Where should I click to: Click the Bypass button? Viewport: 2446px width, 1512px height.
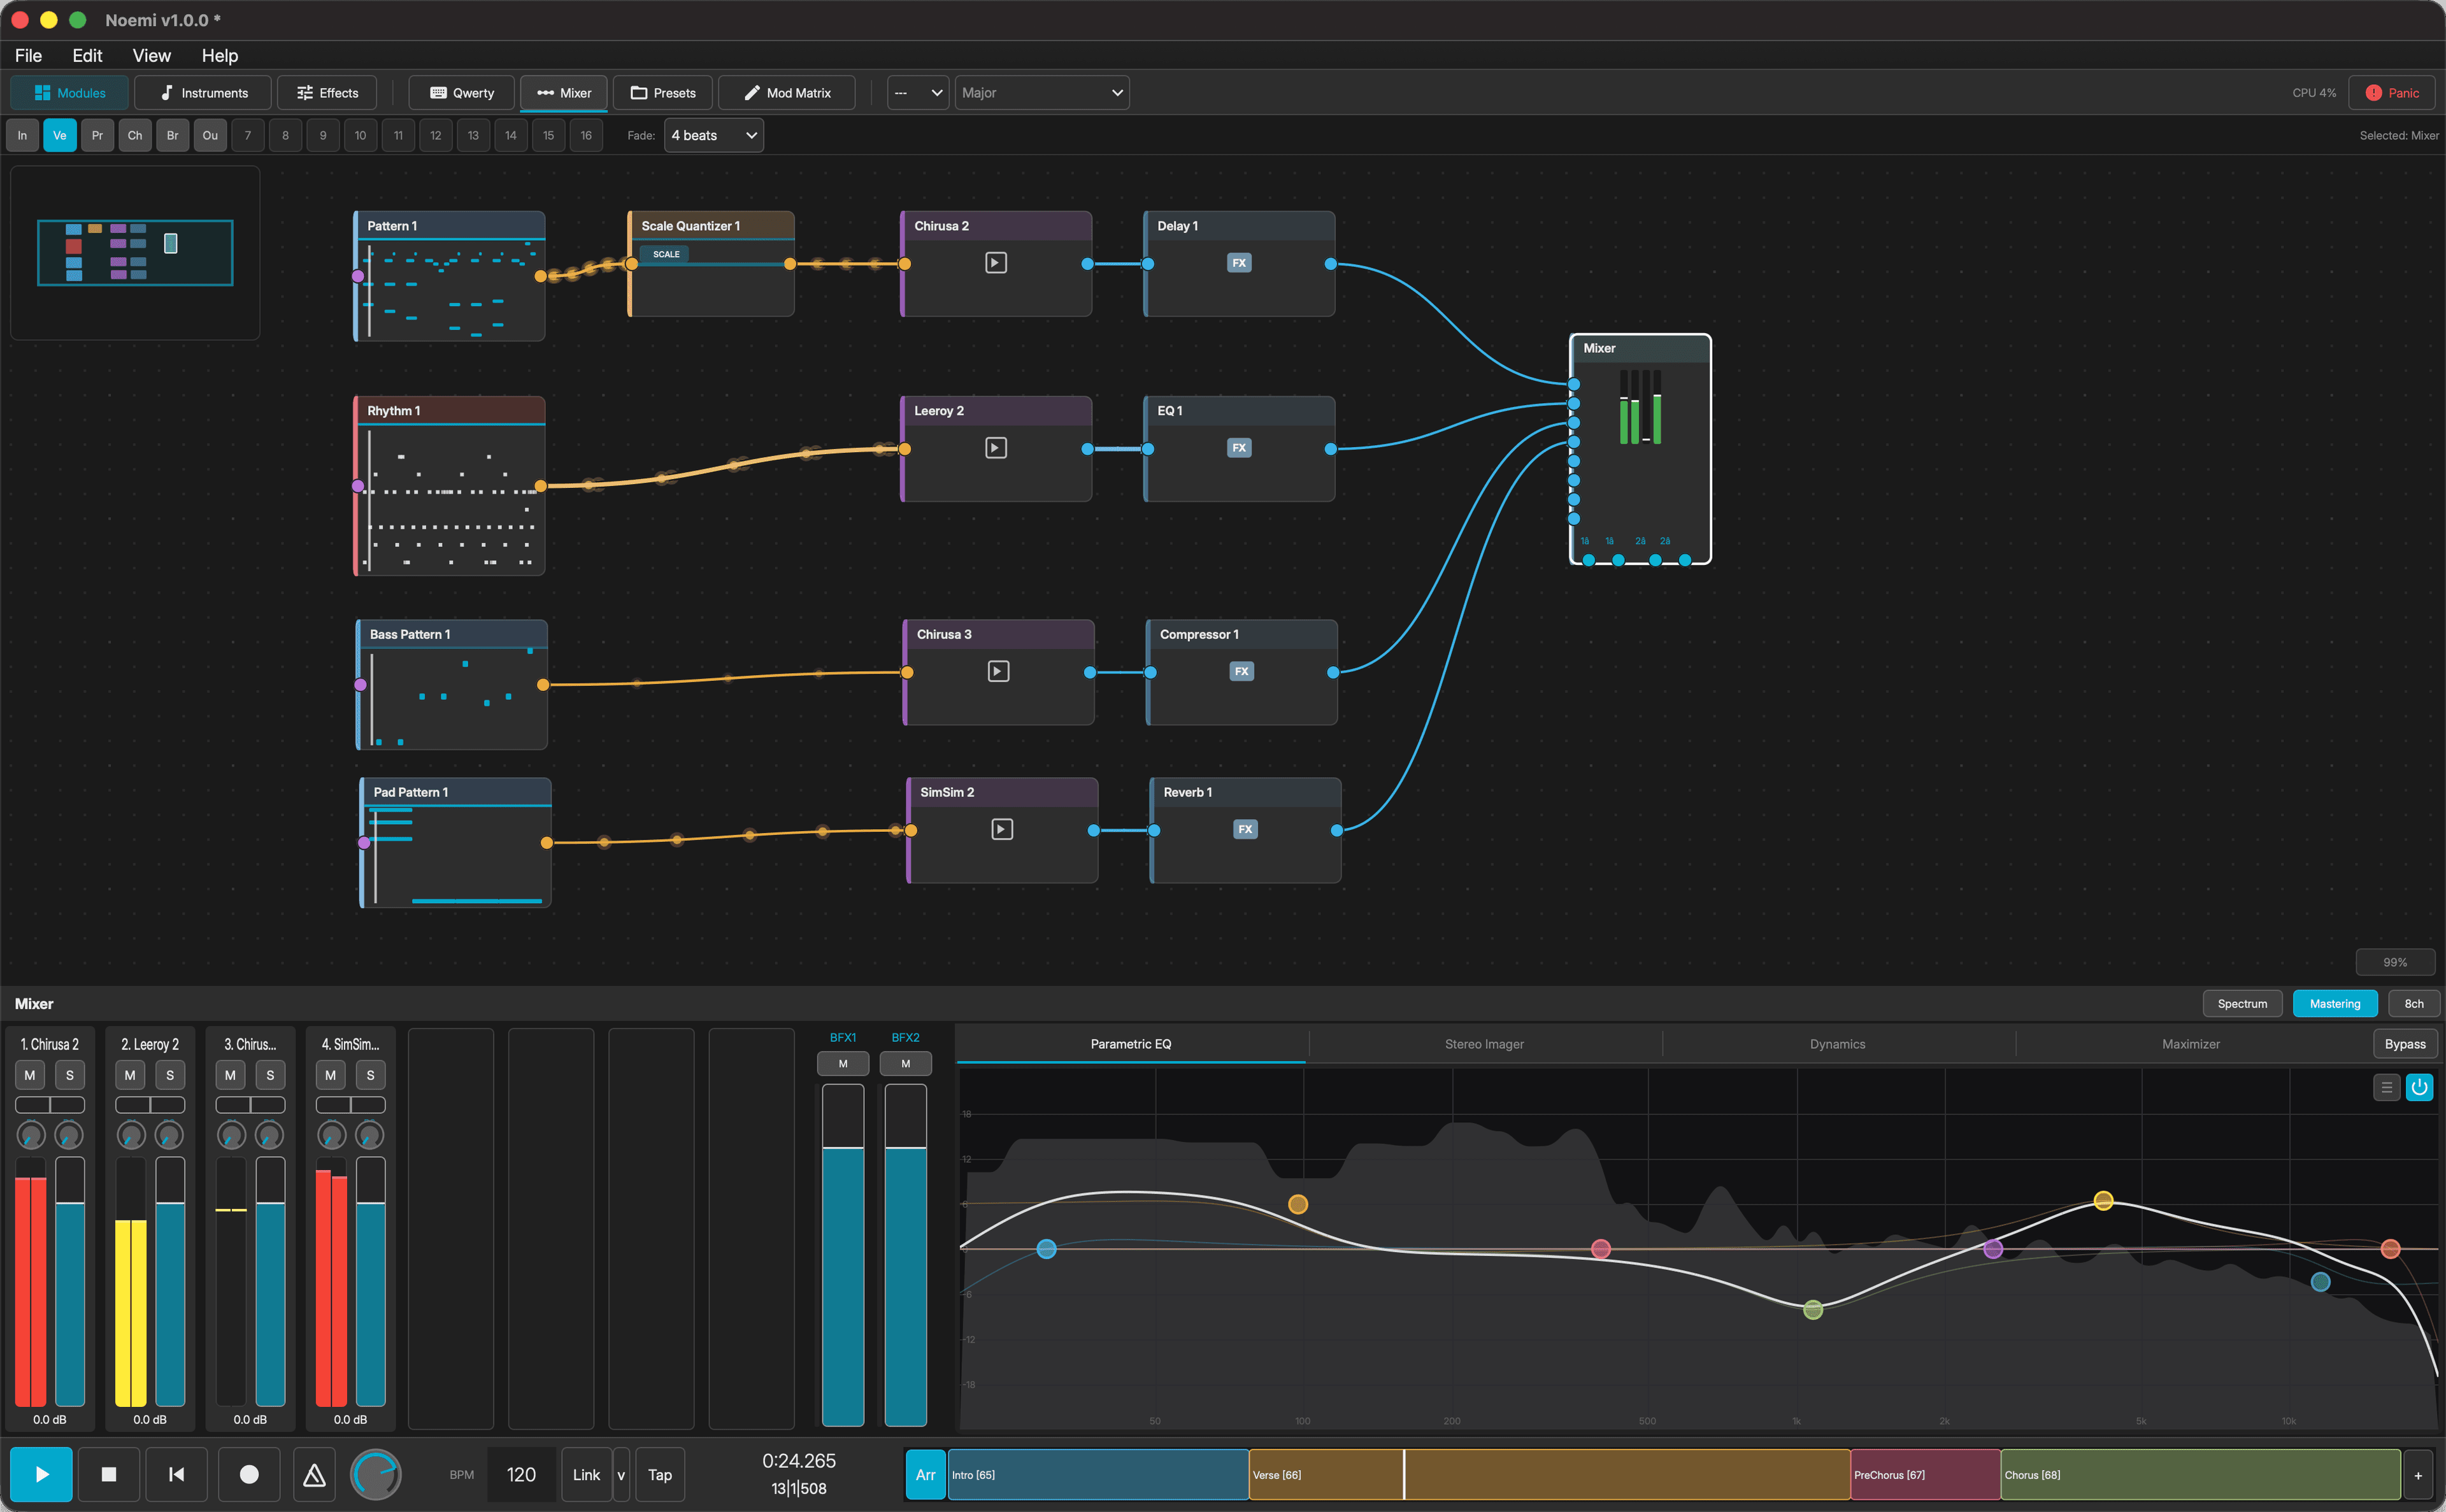pos(2404,1043)
